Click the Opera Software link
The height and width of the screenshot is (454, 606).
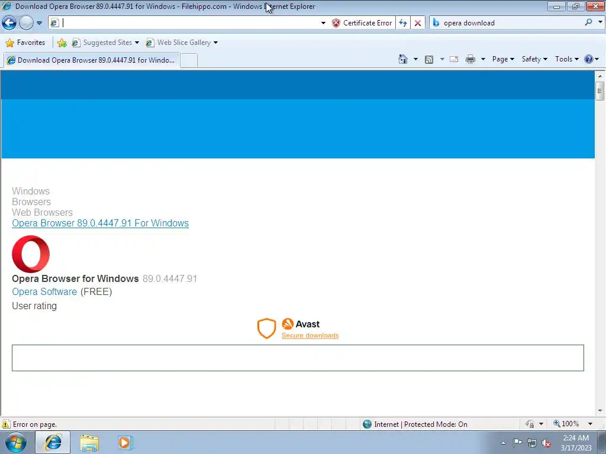pos(44,291)
